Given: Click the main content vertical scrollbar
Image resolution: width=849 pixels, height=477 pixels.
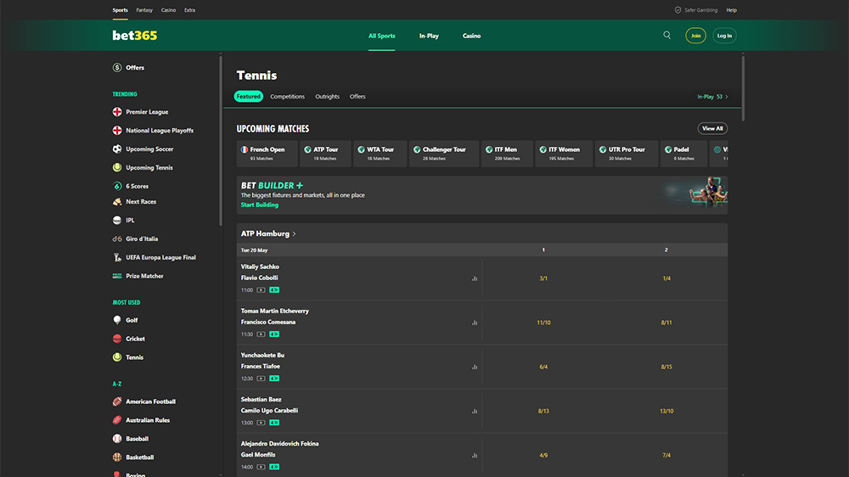Looking at the screenshot, I should click(743, 87).
